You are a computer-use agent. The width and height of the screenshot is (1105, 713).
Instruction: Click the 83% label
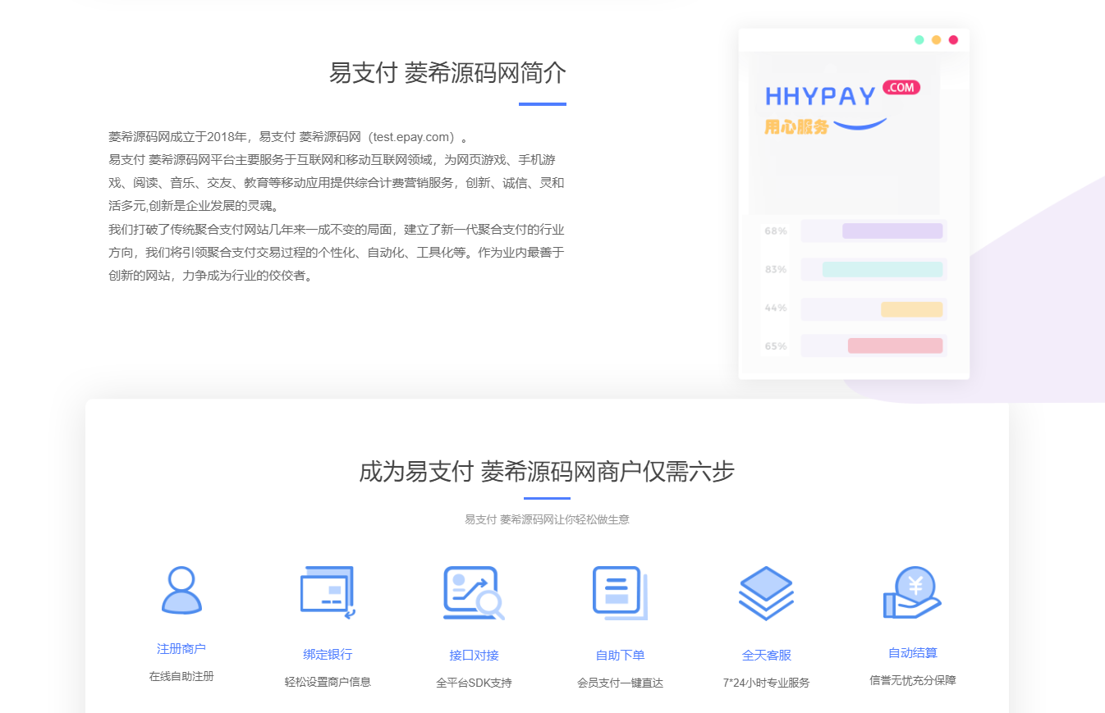tap(776, 269)
